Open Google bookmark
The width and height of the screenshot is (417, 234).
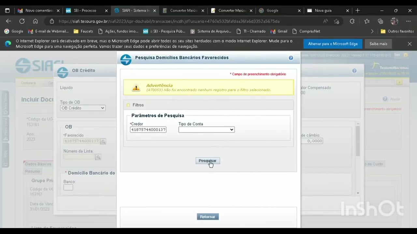(14, 31)
